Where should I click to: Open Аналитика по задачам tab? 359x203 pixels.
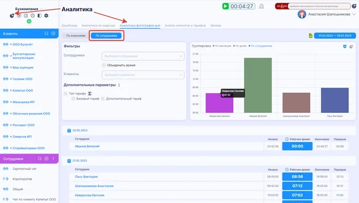[99, 26]
